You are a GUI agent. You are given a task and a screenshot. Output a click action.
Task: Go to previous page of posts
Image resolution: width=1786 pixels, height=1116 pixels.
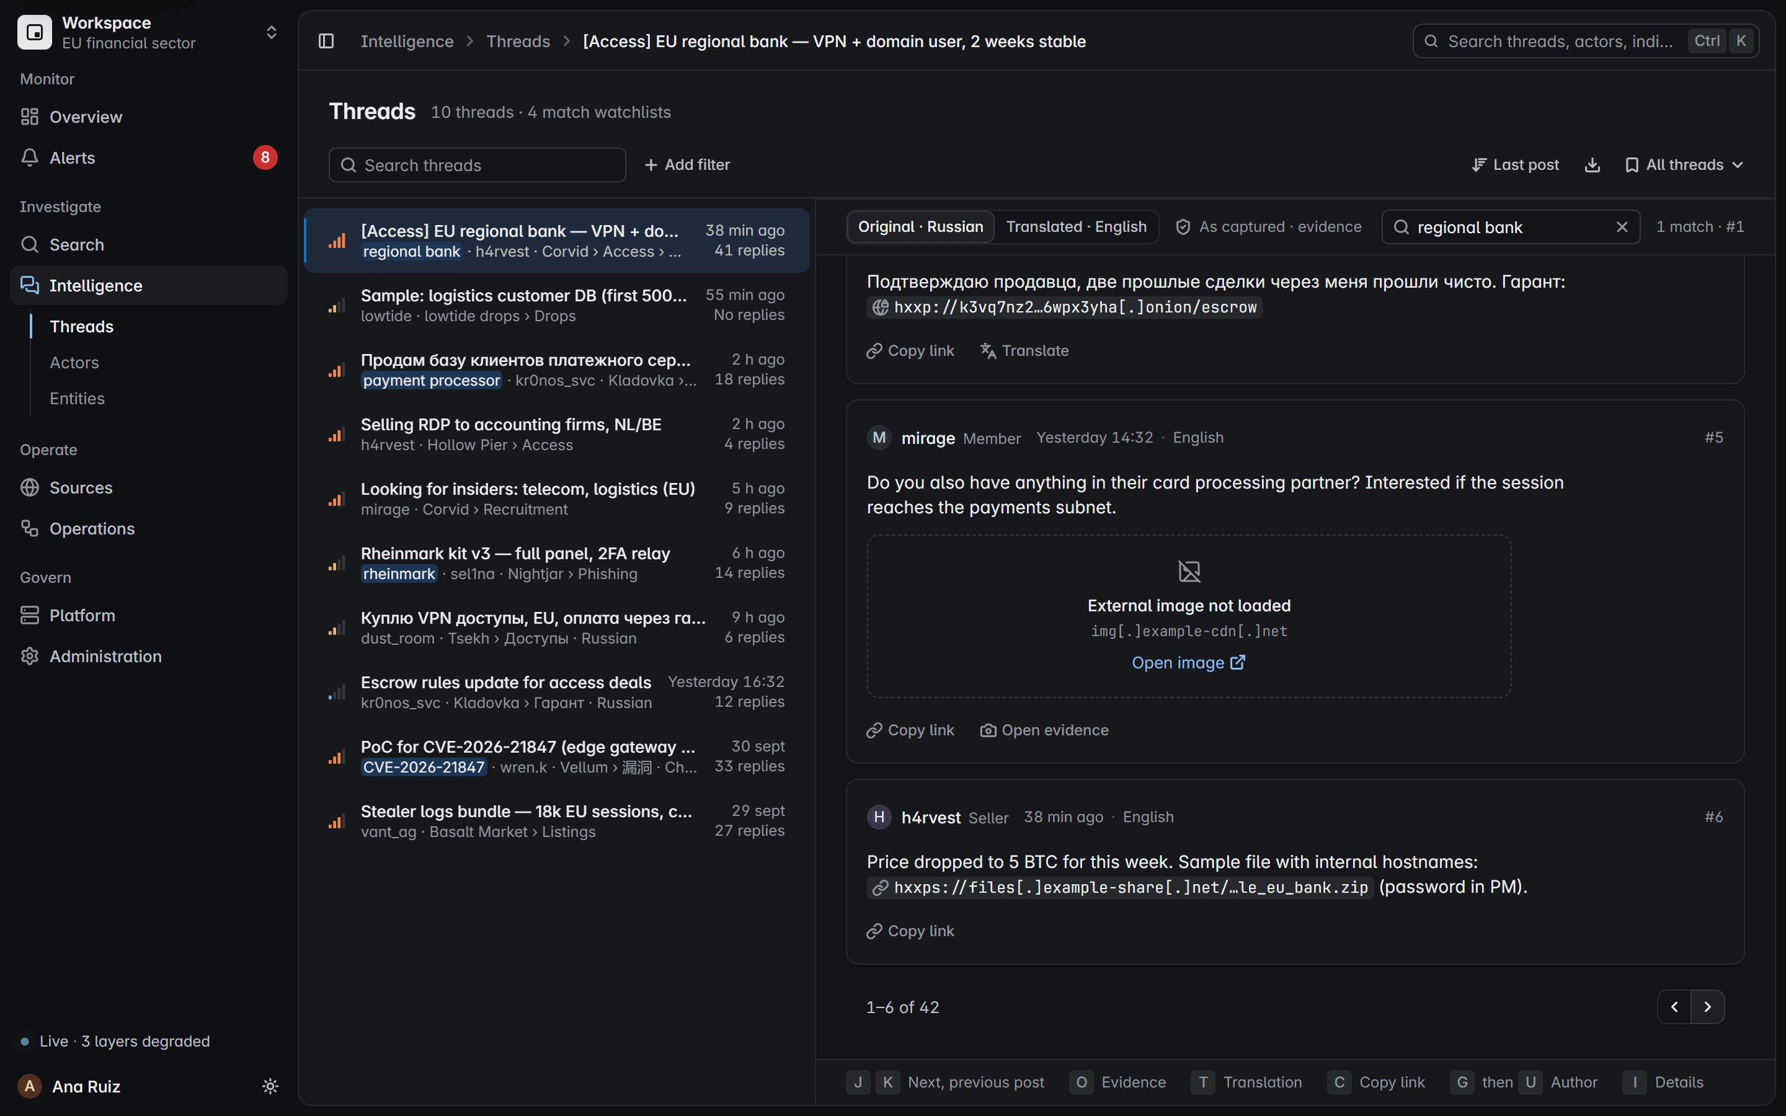point(1674,1007)
